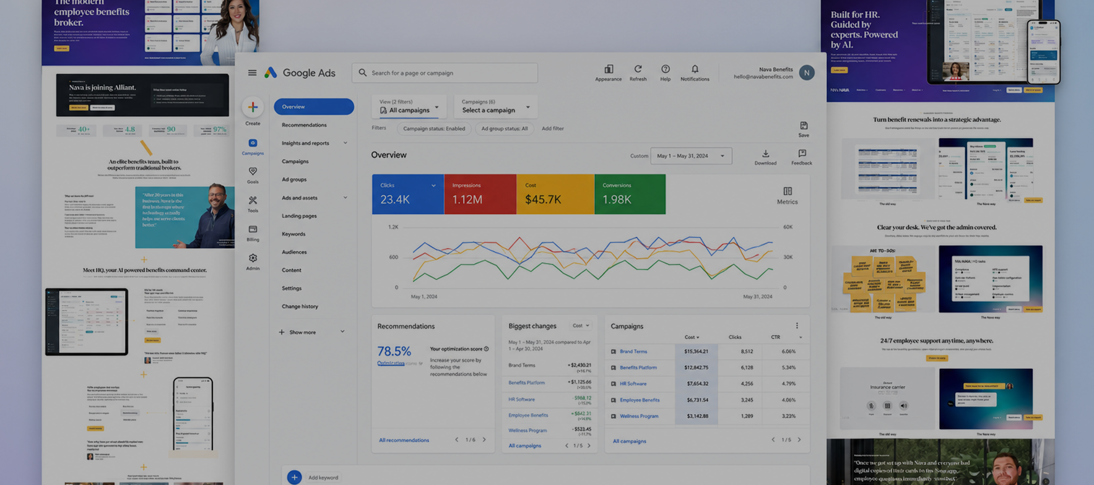Viewport: 1094px width, 485px height.
Task: Open the Tools icon in left rail
Action: pos(253,200)
